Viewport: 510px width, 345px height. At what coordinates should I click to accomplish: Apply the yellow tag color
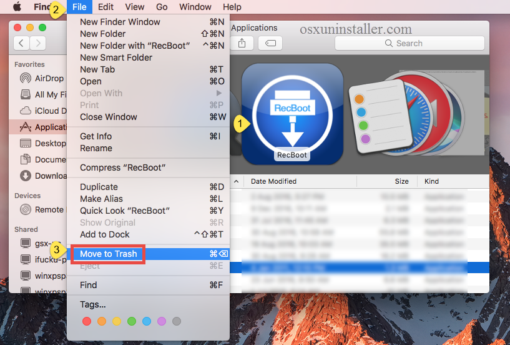[x=117, y=321]
